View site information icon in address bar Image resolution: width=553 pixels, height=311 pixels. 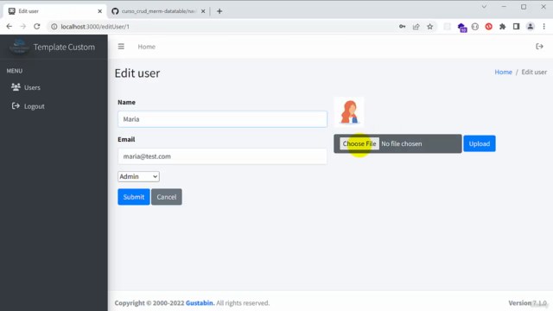[54, 27]
